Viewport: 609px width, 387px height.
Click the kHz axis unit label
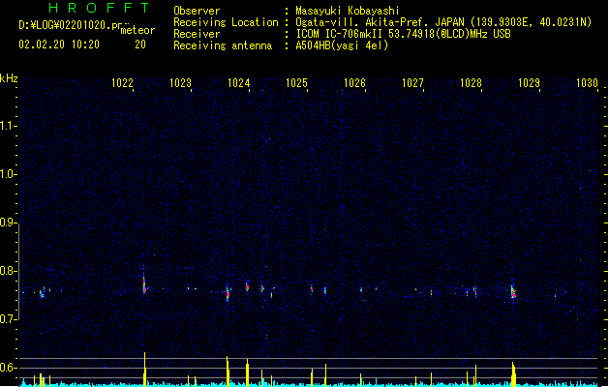(x=9, y=78)
